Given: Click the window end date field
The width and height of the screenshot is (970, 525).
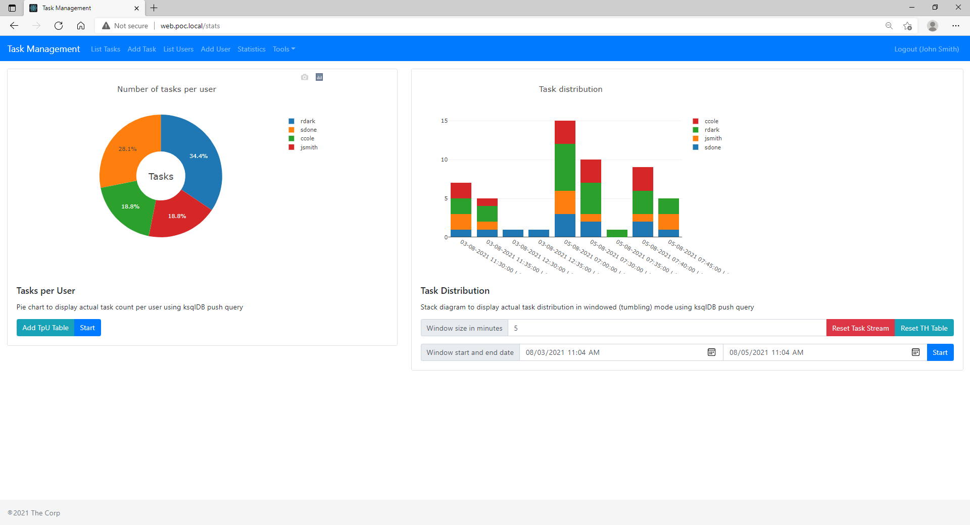Looking at the screenshot, I should tap(825, 352).
